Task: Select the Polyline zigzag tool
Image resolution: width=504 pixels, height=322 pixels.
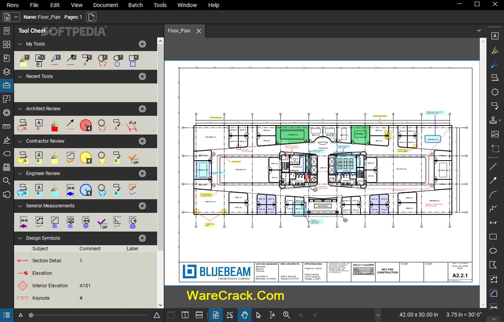Action: 493,209
